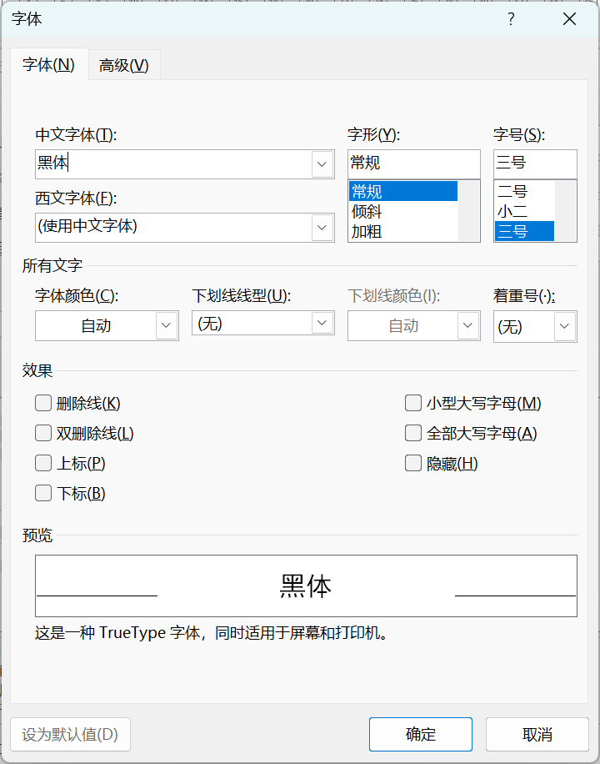Click the dialog help question mark icon

click(x=510, y=18)
